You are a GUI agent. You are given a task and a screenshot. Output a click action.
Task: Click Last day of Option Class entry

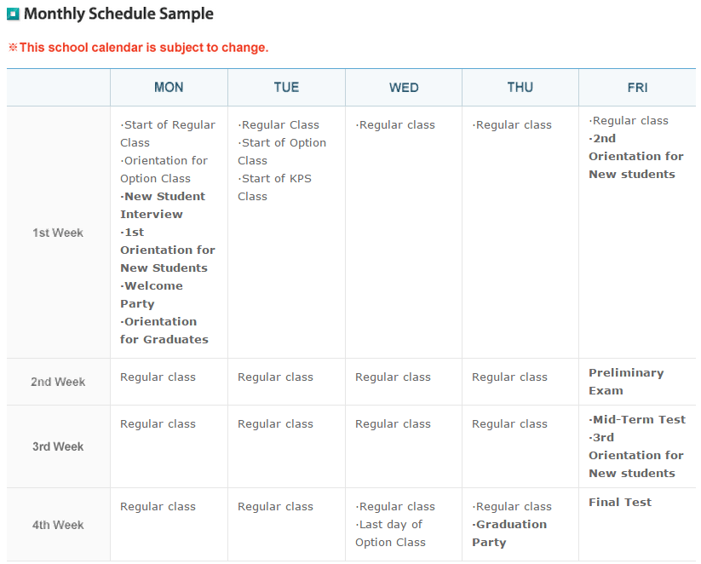(x=390, y=533)
